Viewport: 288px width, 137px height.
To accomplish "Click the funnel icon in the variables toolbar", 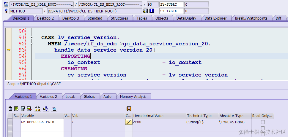I will (x=54, y=109).
